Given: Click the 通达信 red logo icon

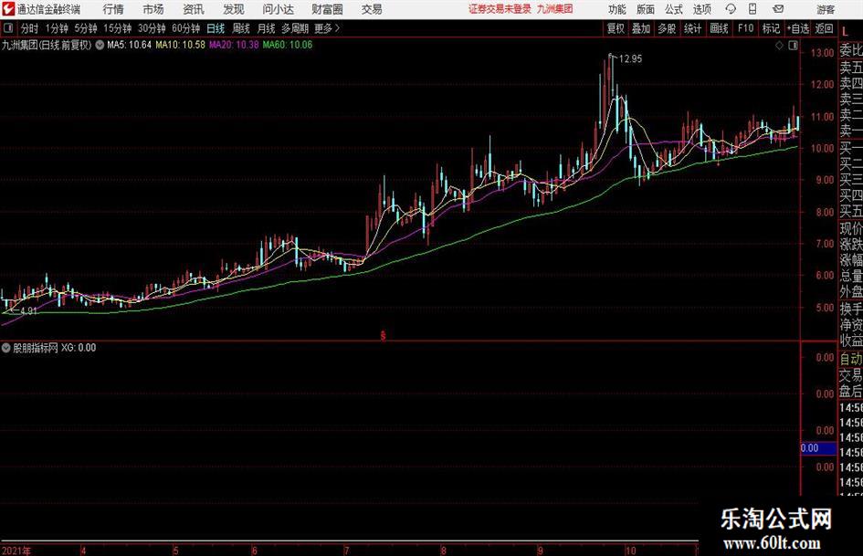Looking at the screenshot, I should [8, 9].
